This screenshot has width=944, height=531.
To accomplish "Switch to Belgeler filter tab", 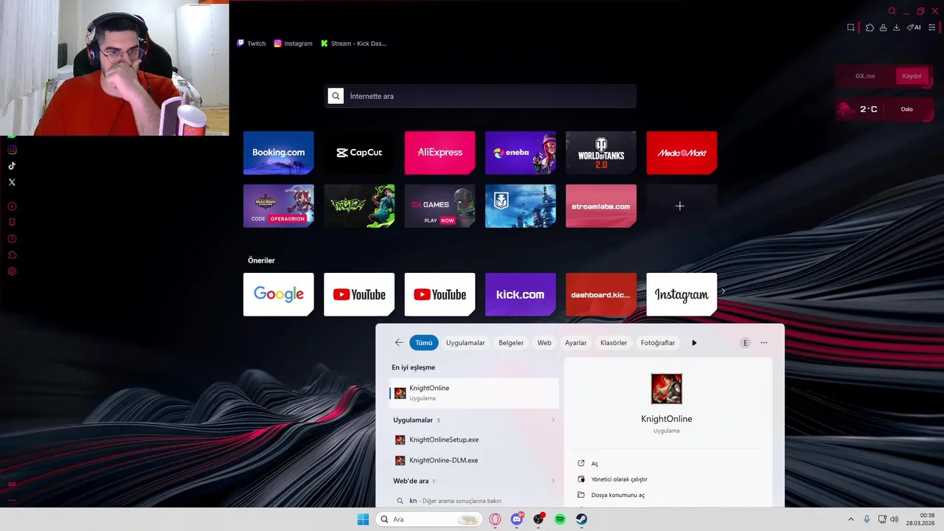I will click(511, 343).
